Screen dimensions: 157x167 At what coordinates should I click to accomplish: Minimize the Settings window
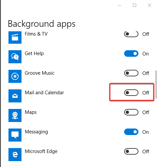point(120,5)
